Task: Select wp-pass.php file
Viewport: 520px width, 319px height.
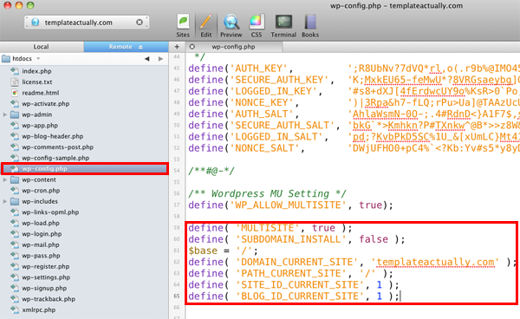Action: click(x=41, y=256)
